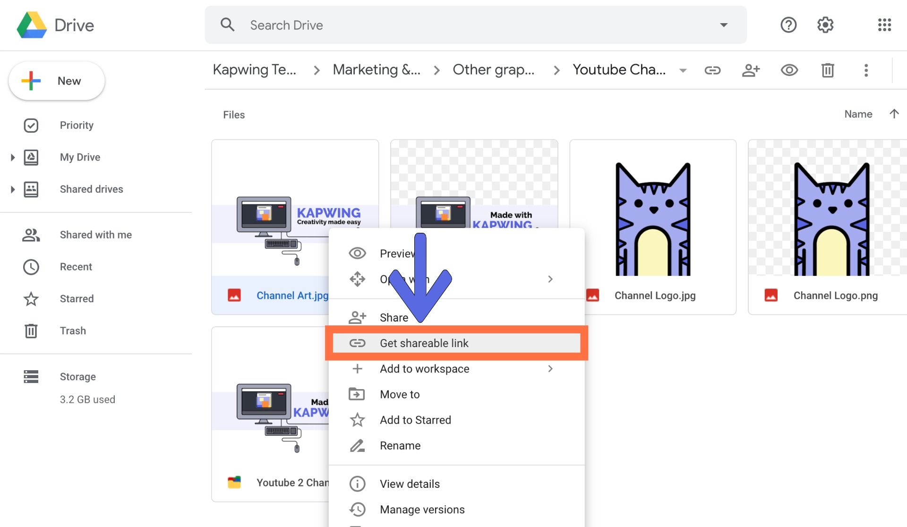Choose Rename from the context menu
This screenshot has height=527, width=907.
point(400,445)
